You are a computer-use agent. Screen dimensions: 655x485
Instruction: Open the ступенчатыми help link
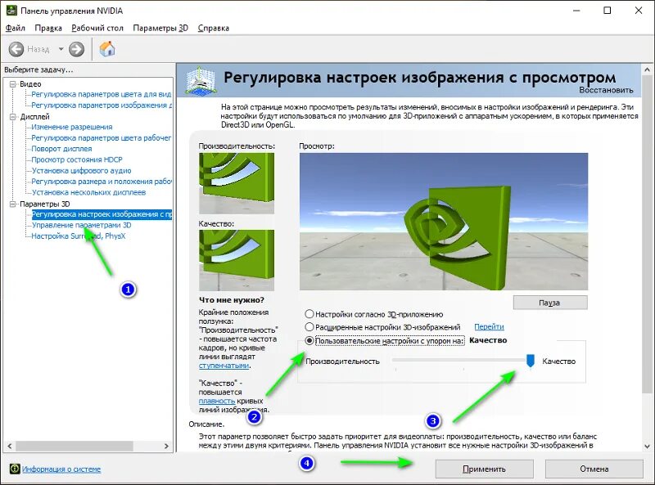[x=224, y=366]
